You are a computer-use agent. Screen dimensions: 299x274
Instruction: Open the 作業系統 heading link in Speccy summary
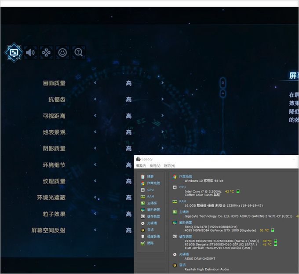point(186,176)
